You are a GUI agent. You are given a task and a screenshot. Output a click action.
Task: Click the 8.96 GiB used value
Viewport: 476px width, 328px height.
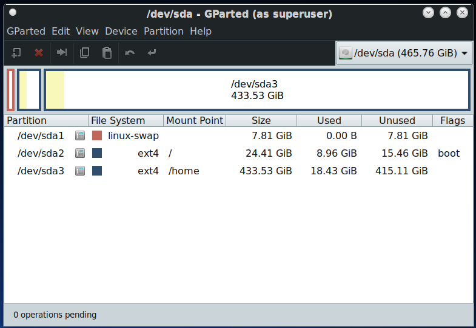click(x=337, y=153)
